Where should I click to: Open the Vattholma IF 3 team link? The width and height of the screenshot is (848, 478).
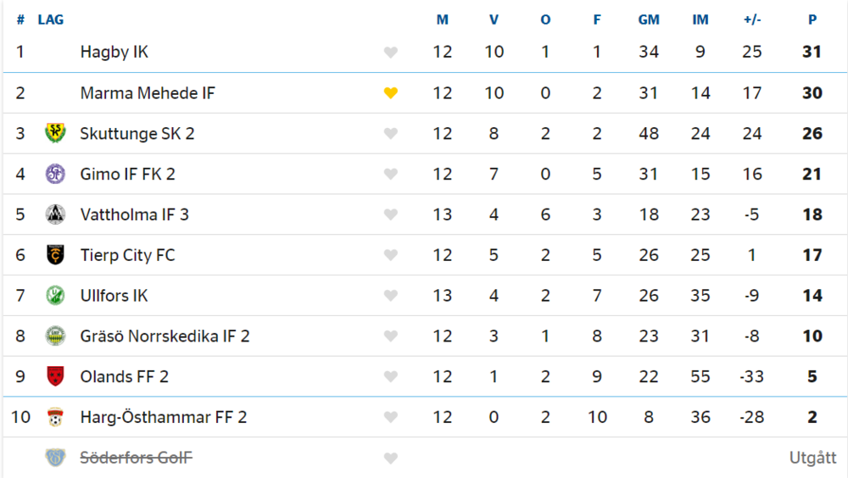135,214
